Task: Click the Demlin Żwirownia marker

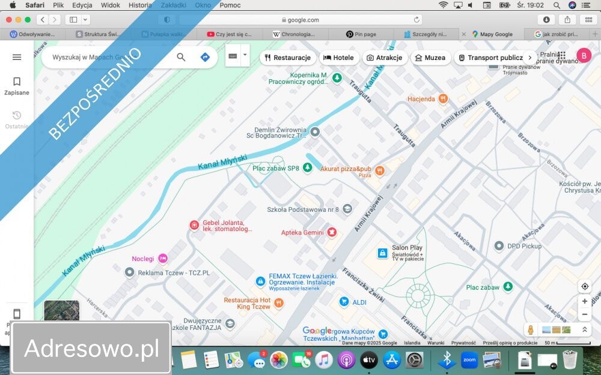Action: pos(315,132)
